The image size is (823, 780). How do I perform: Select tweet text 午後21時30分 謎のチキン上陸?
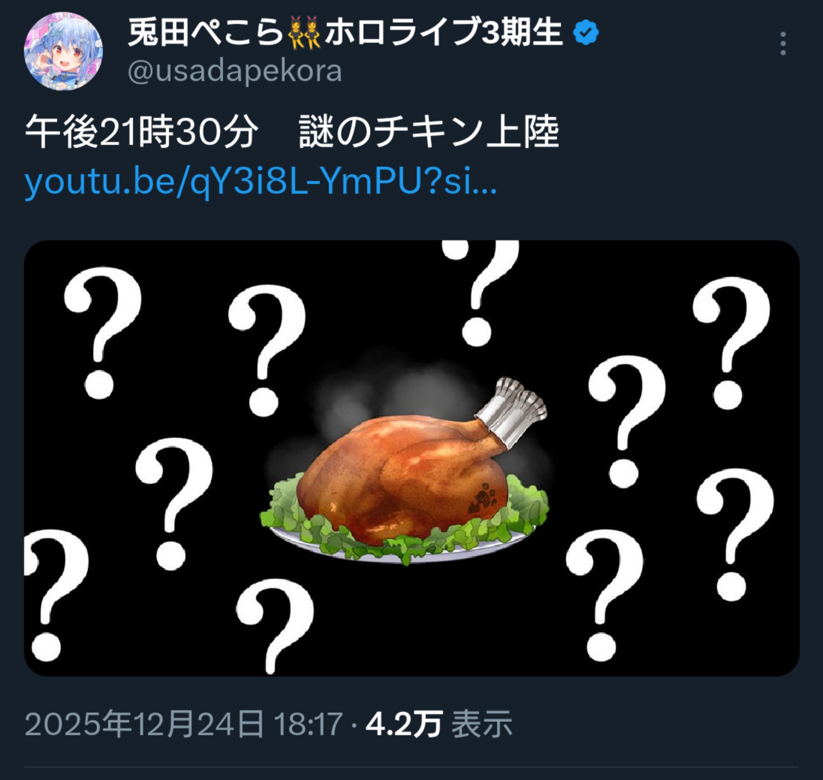coord(292,132)
